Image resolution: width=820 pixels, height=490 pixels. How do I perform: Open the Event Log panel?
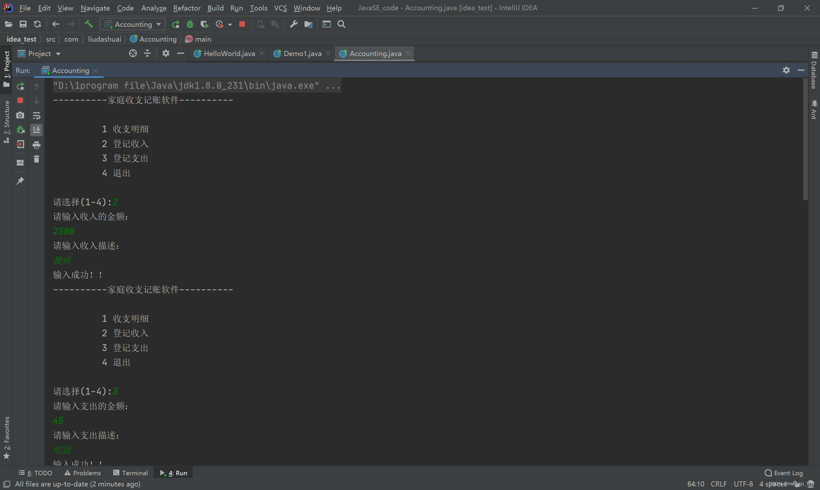point(784,473)
